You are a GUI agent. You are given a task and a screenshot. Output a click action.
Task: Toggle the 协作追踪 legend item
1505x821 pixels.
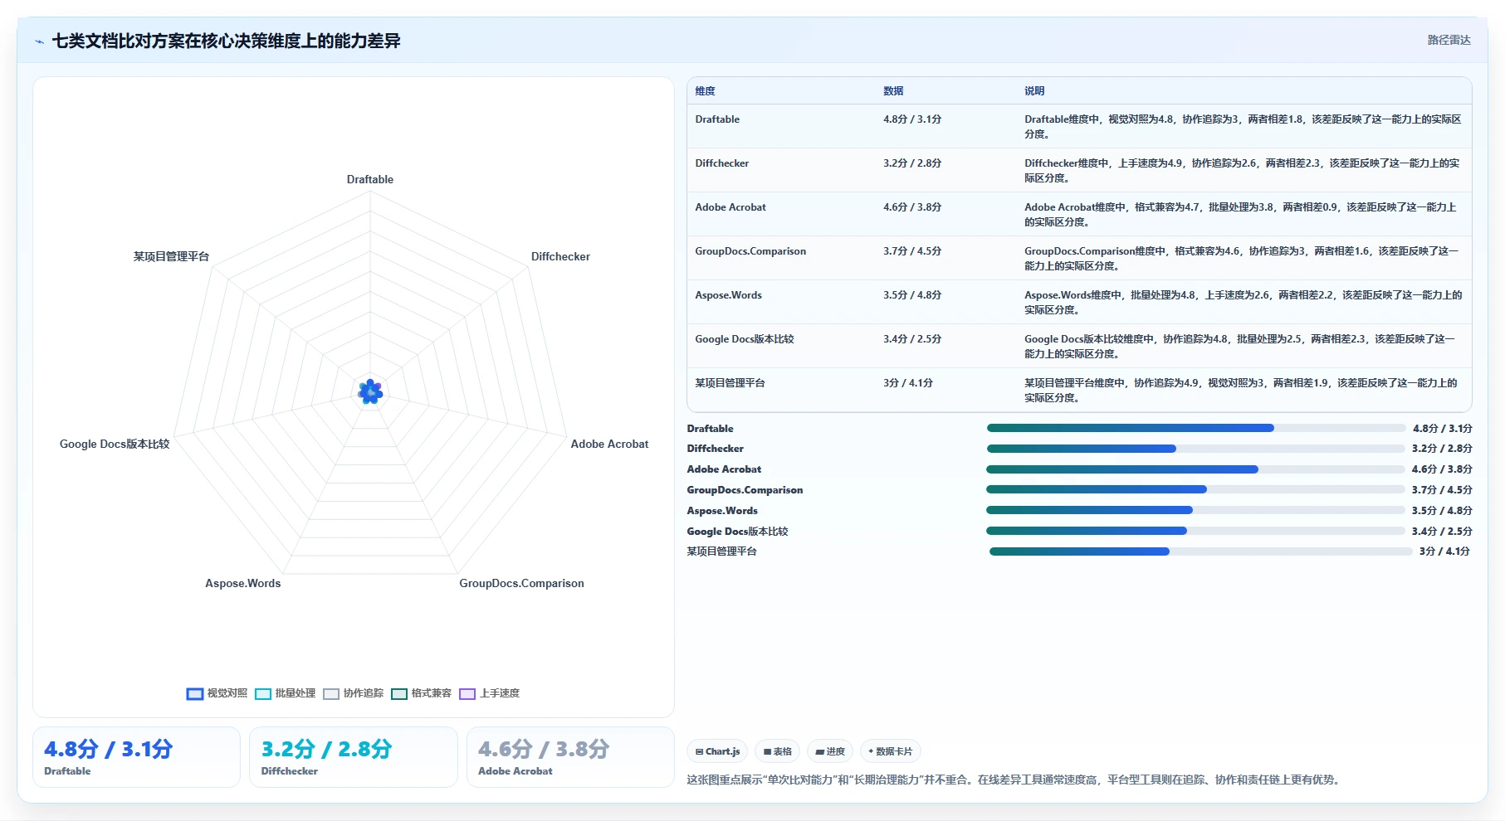[x=354, y=693]
